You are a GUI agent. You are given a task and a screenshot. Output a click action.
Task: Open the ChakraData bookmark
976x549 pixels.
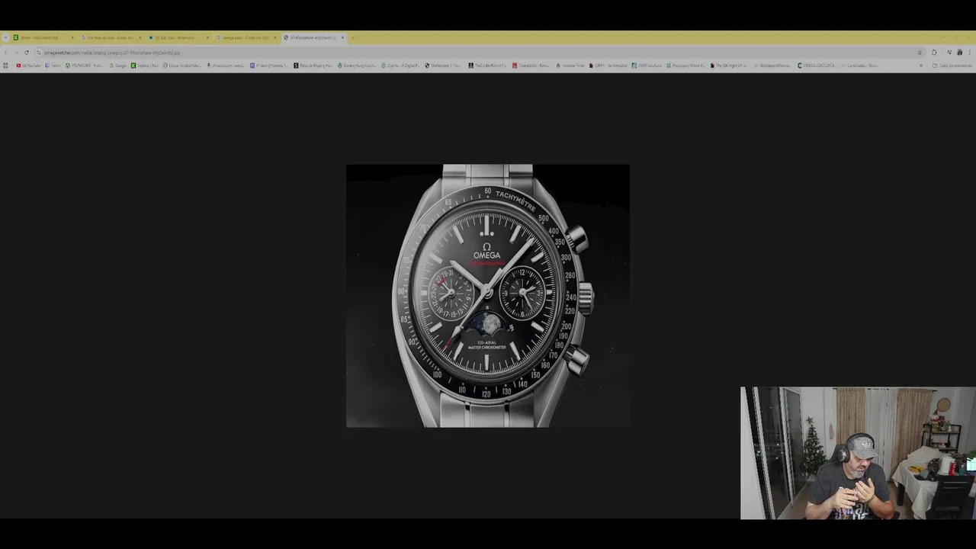(x=531, y=66)
